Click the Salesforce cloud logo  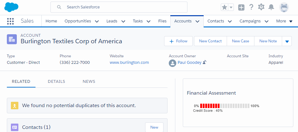click(x=11, y=7)
